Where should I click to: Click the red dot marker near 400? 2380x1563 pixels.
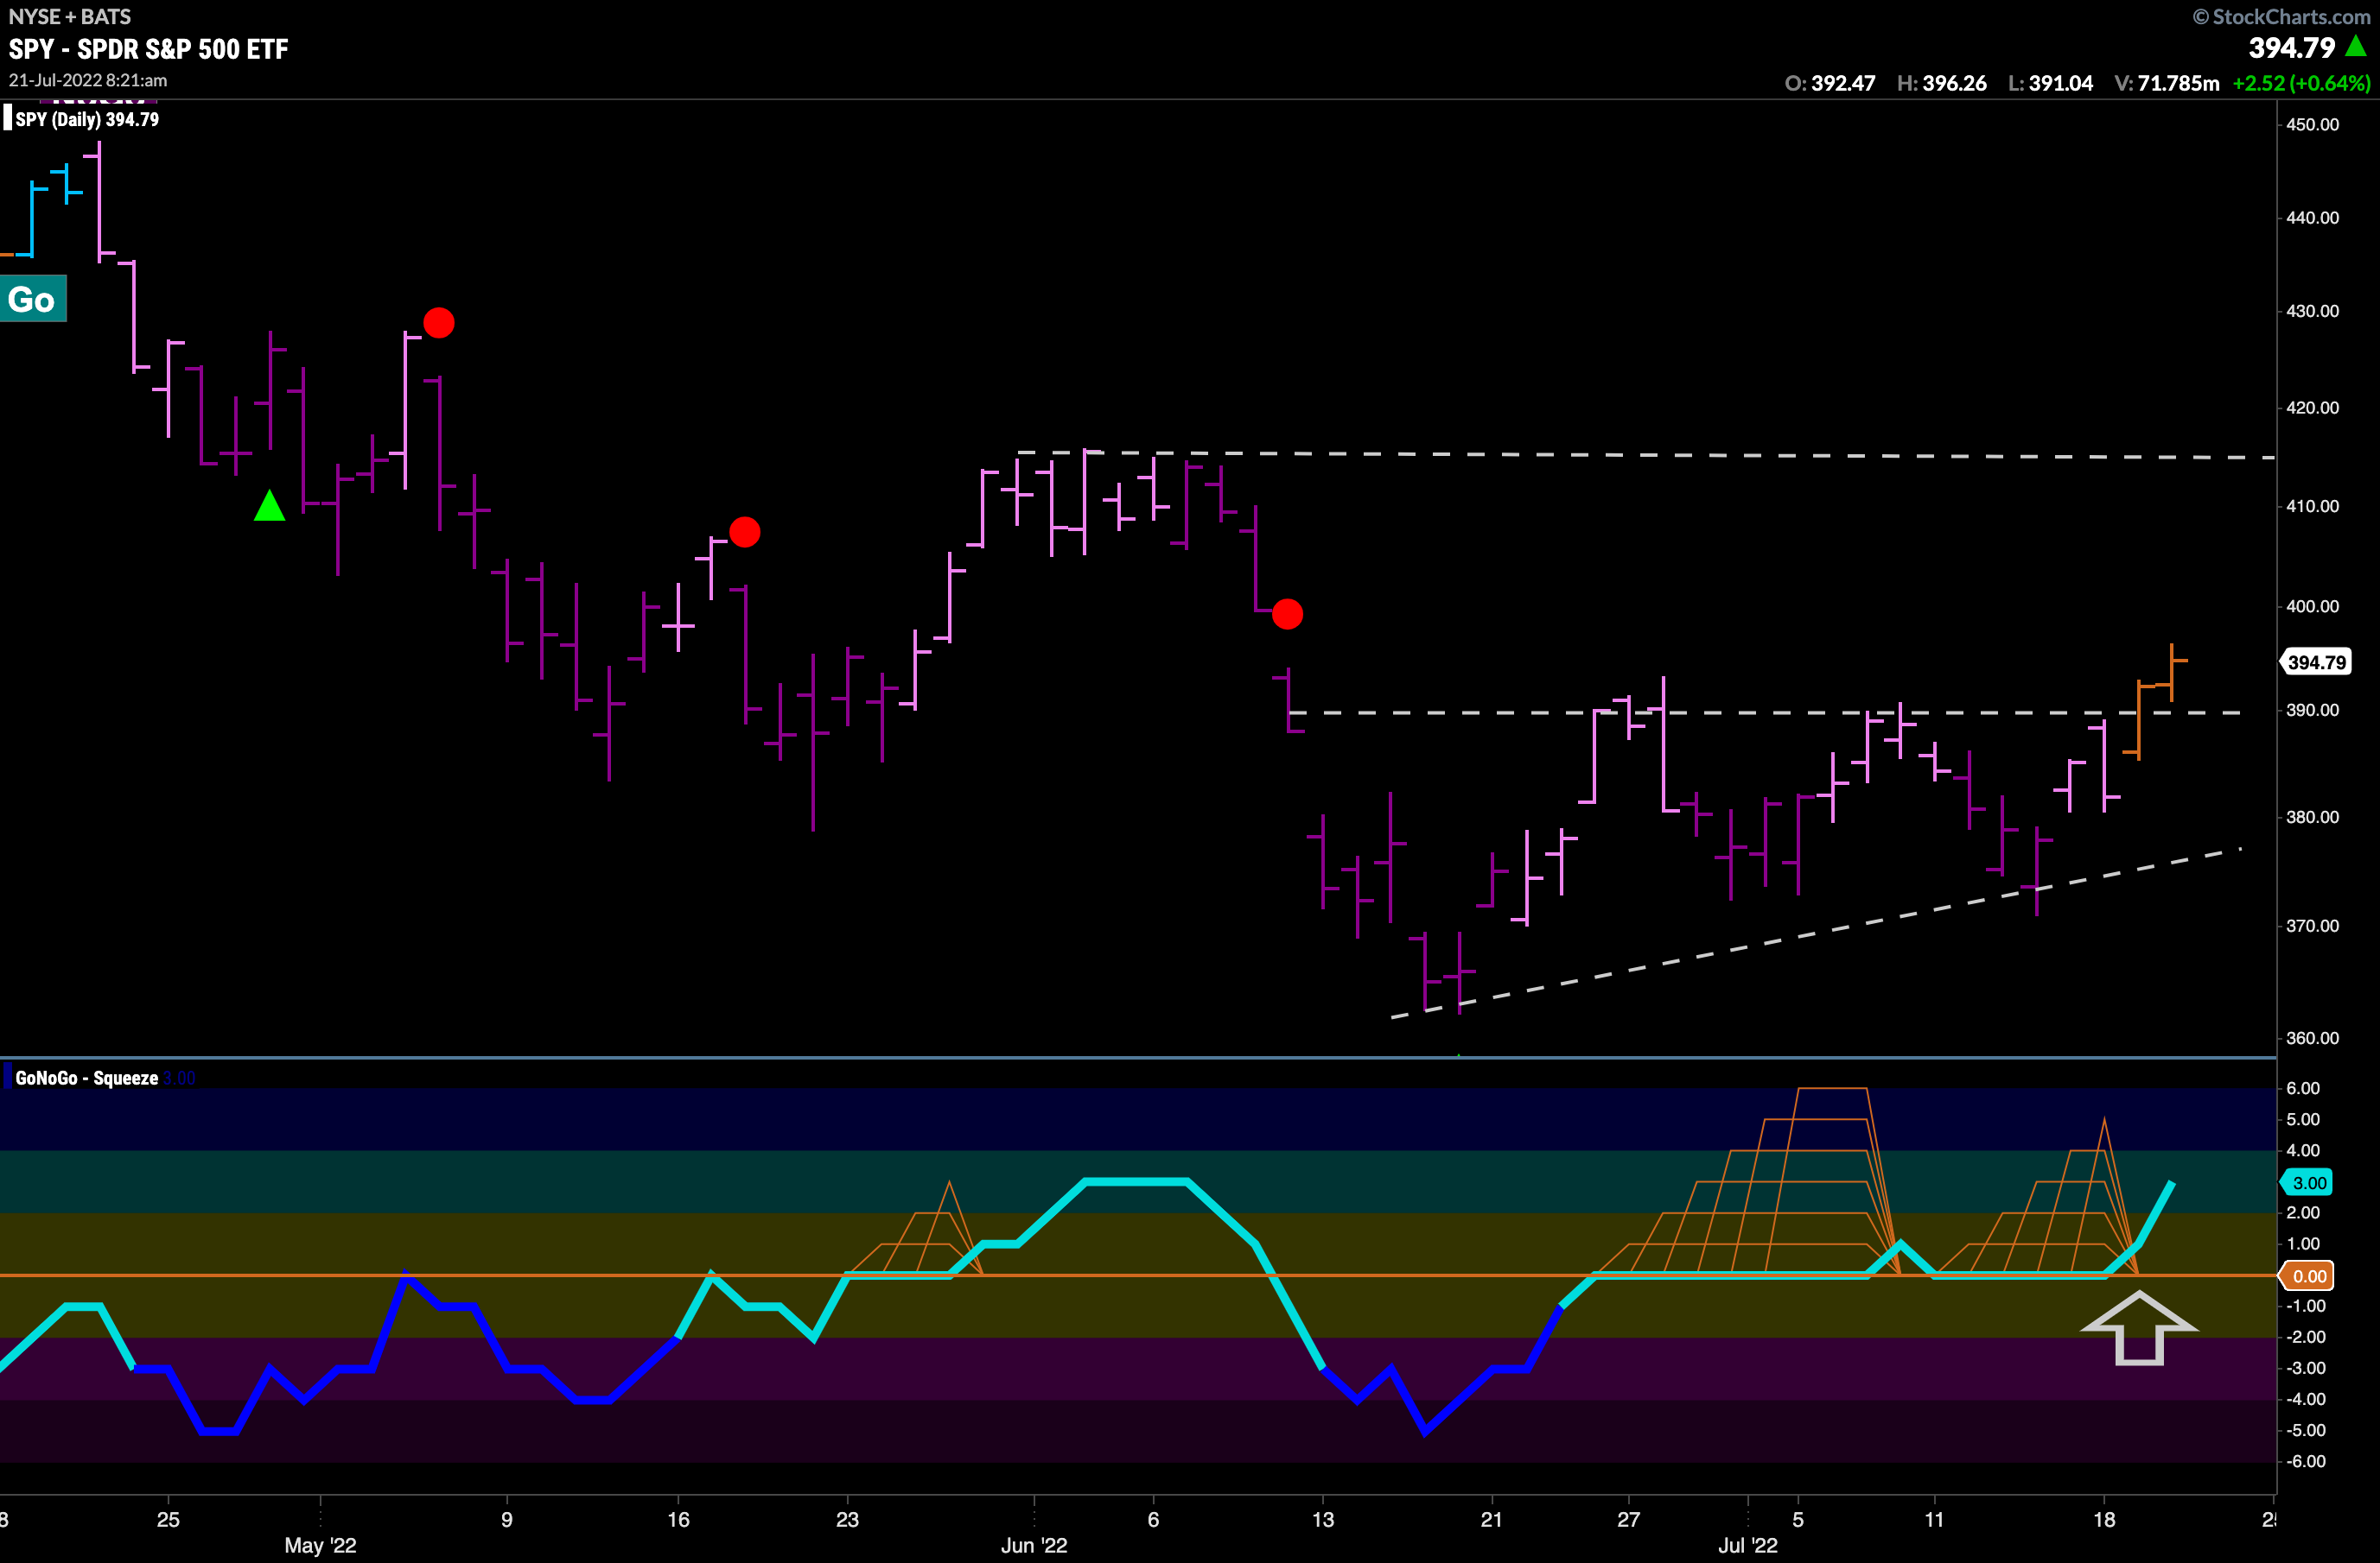[x=1287, y=614]
